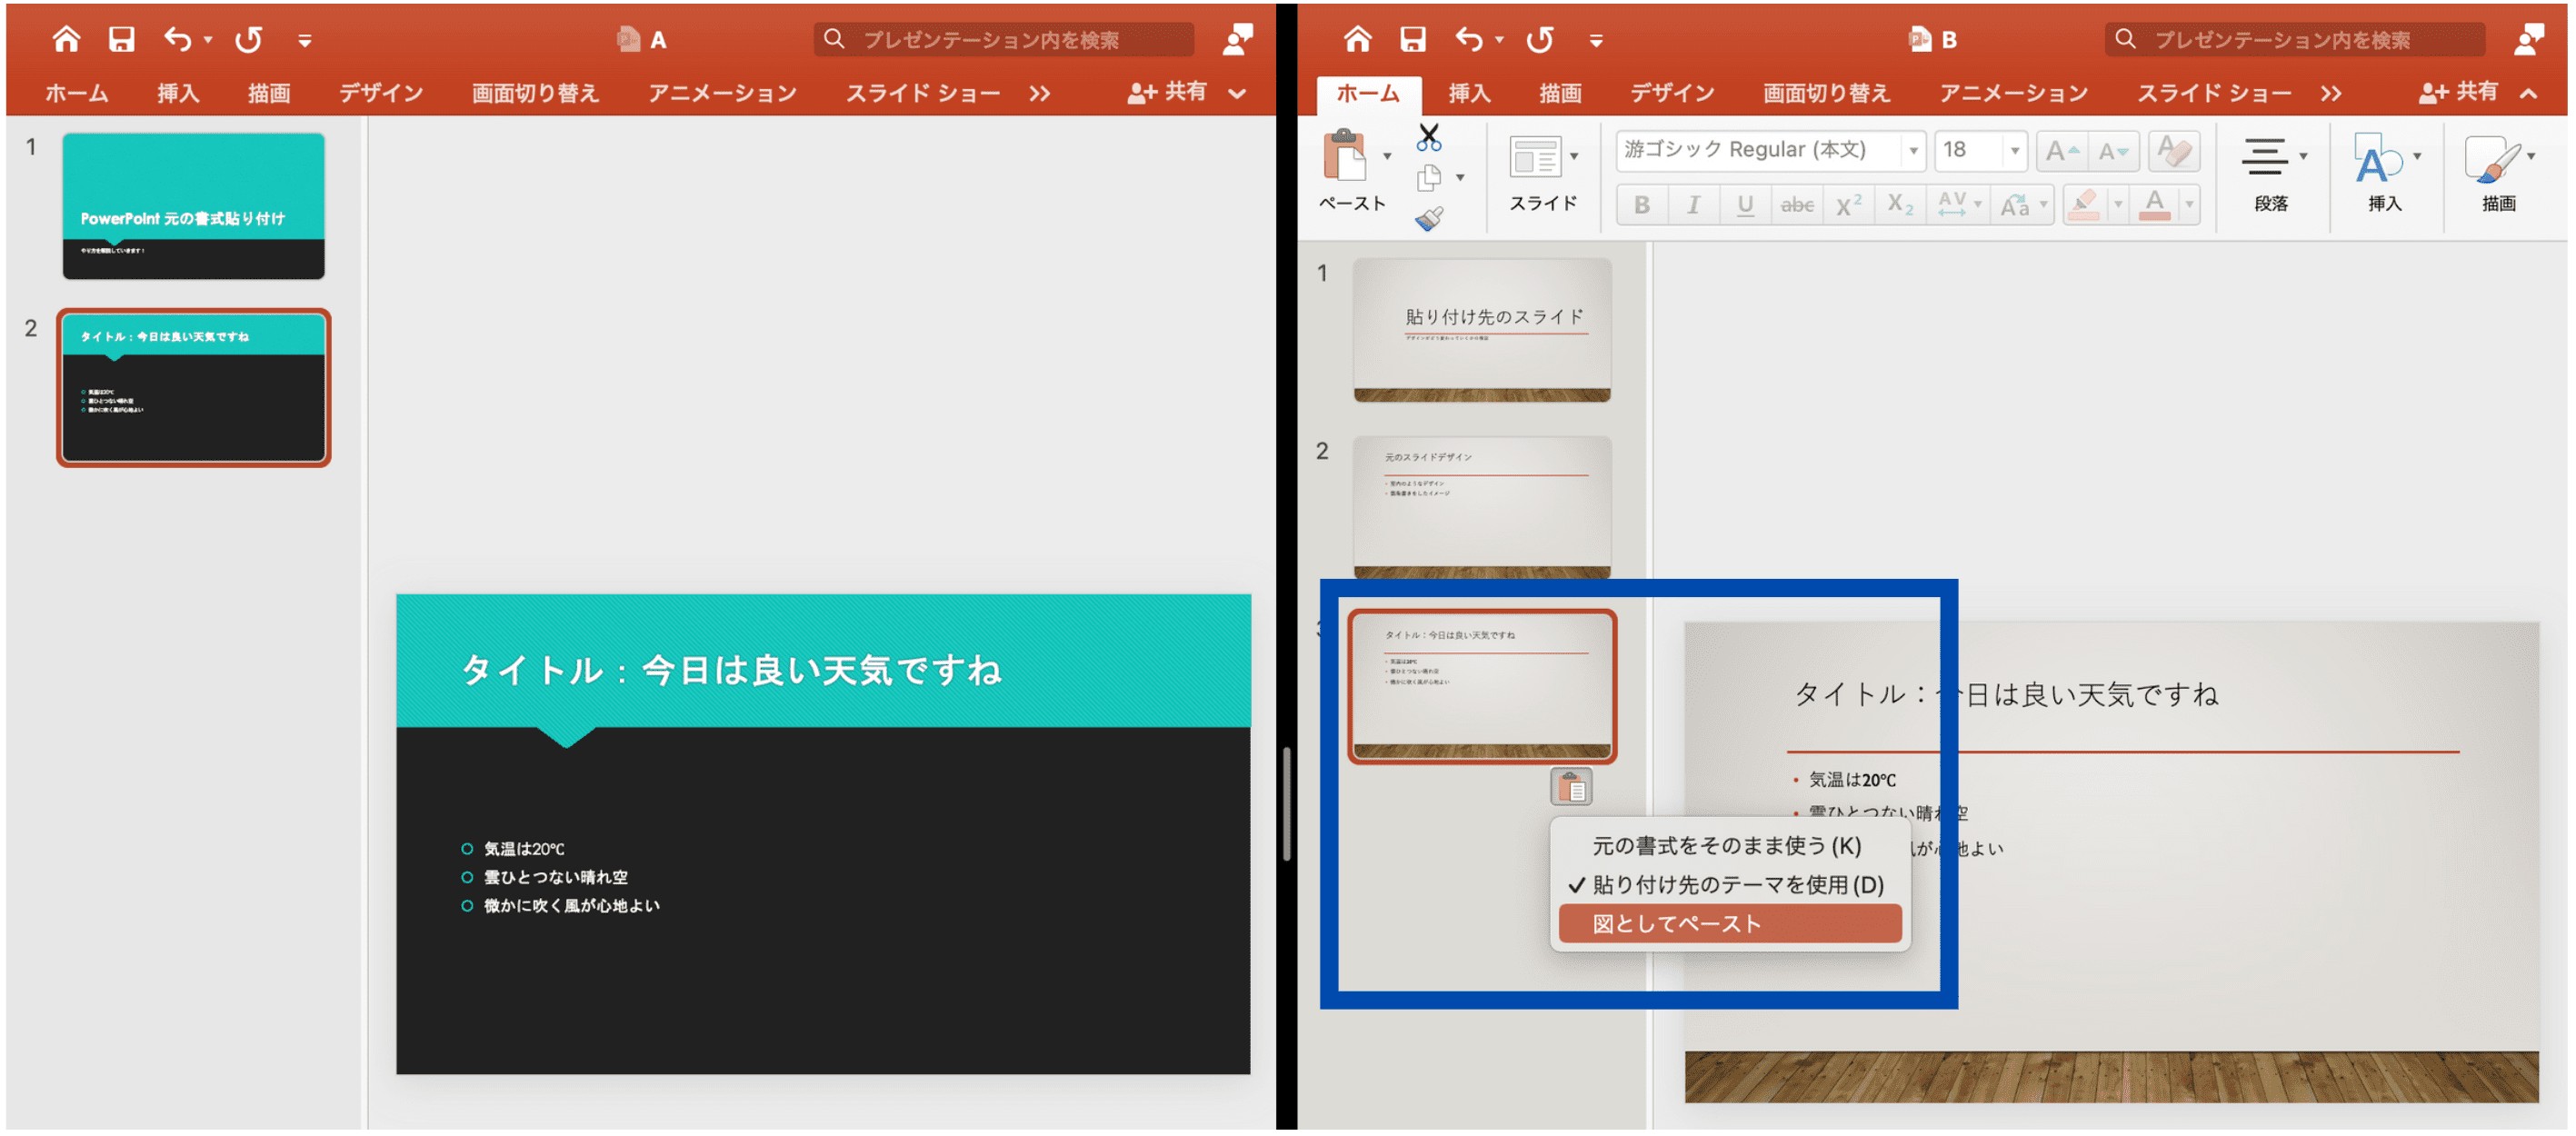Click the character spacing AV icon
This screenshot has height=1136, width=2576.
(1953, 205)
